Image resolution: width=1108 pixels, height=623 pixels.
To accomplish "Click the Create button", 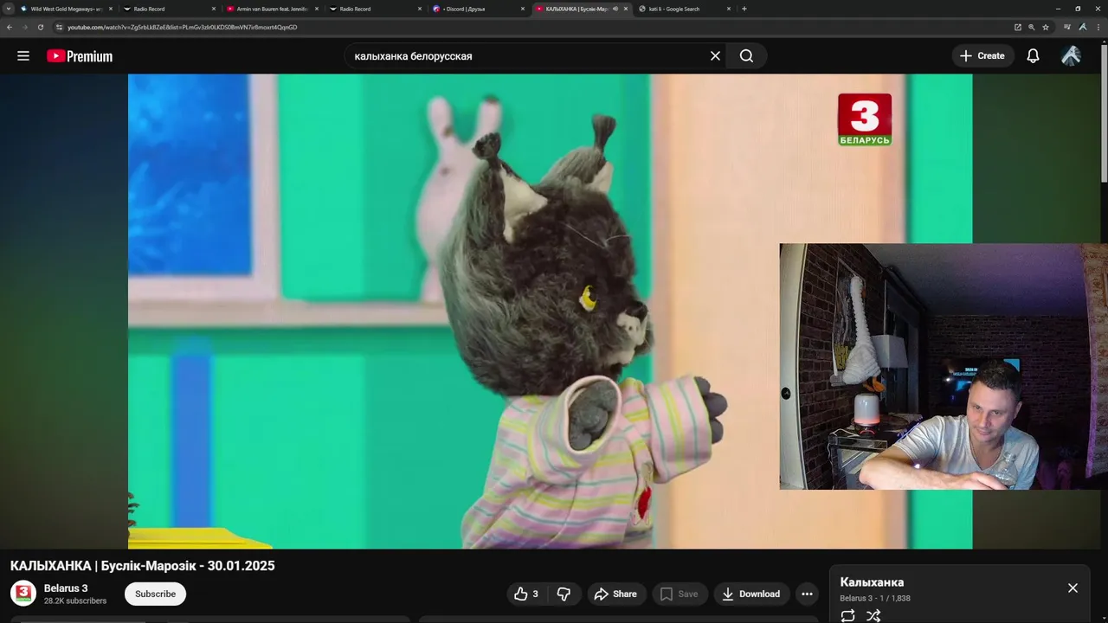I will tap(983, 56).
